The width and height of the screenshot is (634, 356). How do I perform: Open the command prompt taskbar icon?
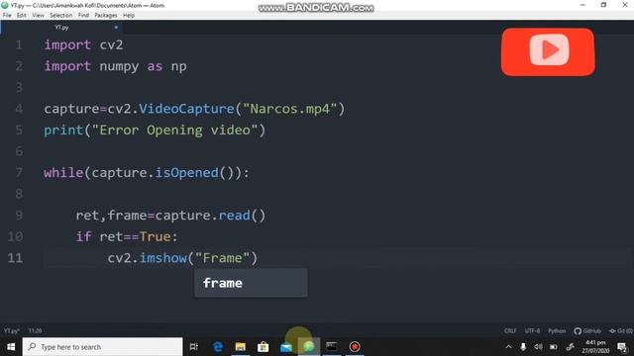click(332, 347)
